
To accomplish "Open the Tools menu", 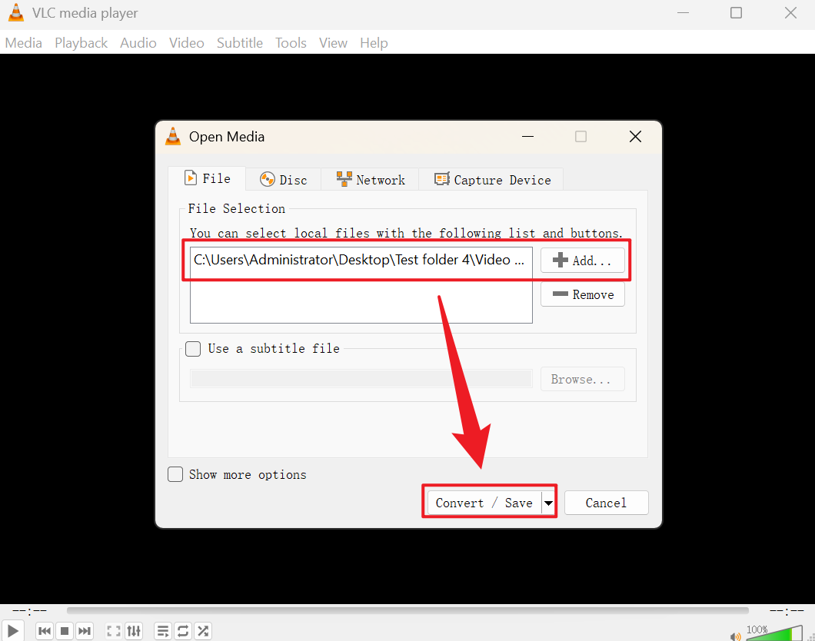I will point(291,42).
